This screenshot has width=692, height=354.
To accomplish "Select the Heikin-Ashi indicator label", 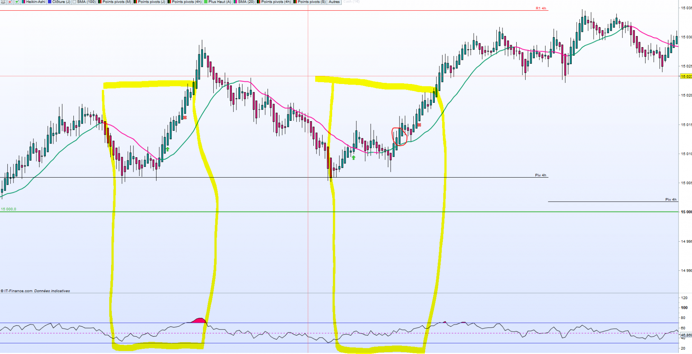I will (x=36, y=2).
